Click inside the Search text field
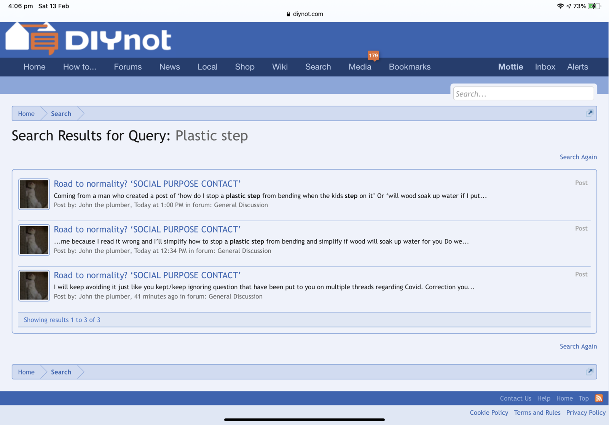609x425 pixels. 523,94
